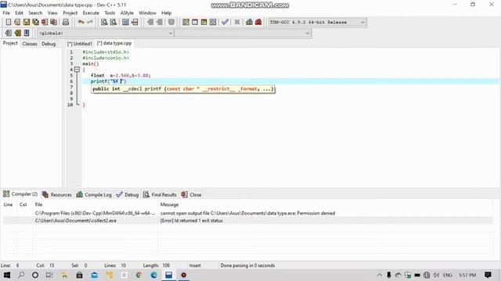Click the Goto Line toolbar icon
This screenshot has width=501, height=281.
(x=135, y=22)
